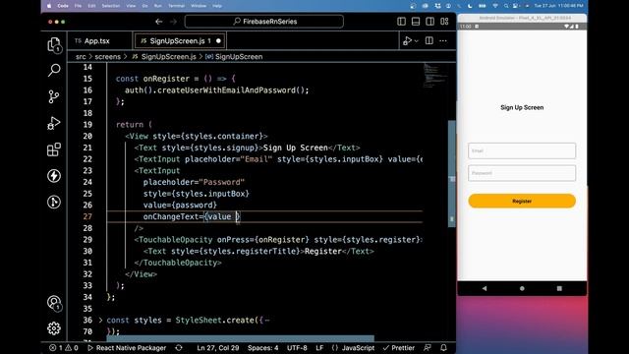Open the Manage gear icon
Screen dimensions: 629x354
click(54, 328)
